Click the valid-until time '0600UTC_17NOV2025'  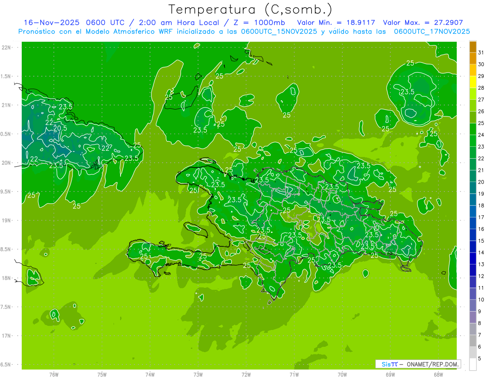click(432, 32)
